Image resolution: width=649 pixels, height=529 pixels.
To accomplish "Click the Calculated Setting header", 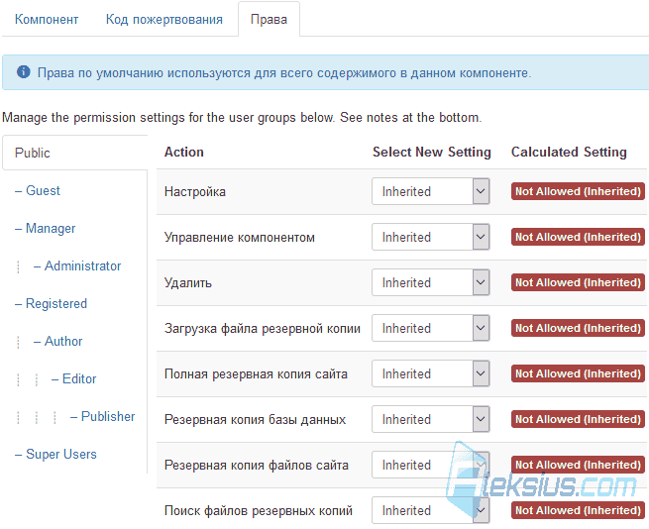I will (569, 152).
